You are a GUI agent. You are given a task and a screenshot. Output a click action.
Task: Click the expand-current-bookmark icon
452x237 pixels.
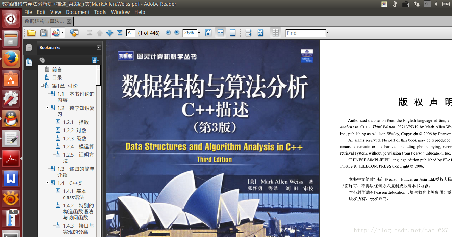pos(96,60)
